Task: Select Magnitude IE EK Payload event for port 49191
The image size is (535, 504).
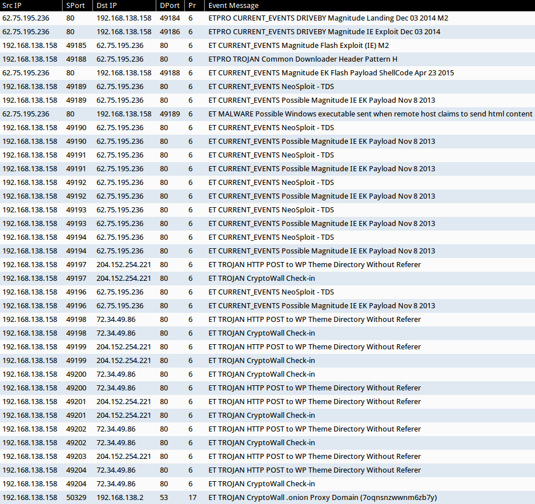Action: (267, 169)
